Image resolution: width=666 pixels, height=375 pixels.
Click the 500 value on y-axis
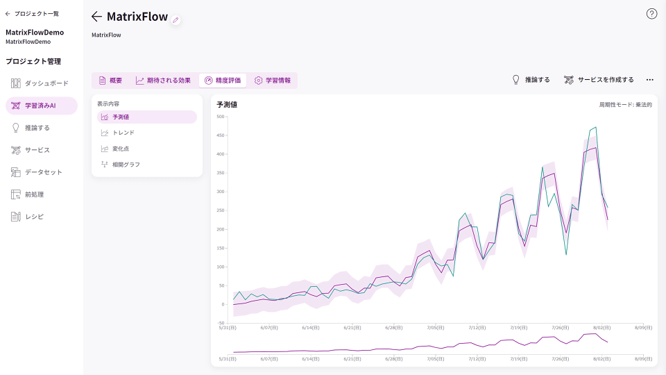pos(220,117)
